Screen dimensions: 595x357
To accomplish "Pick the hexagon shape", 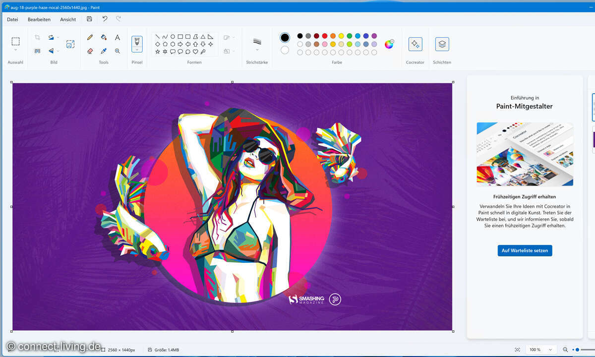I will (x=173, y=44).
